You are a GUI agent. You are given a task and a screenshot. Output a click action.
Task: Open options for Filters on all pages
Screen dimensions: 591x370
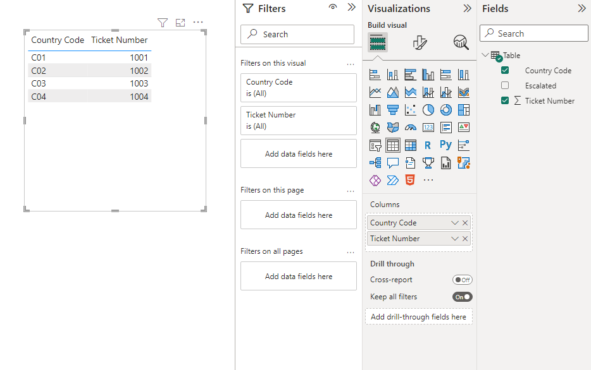(x=351, y=253)
